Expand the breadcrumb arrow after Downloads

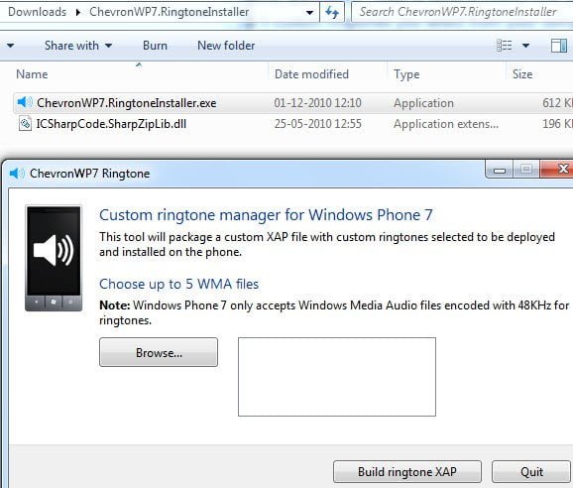pos(78,13)
